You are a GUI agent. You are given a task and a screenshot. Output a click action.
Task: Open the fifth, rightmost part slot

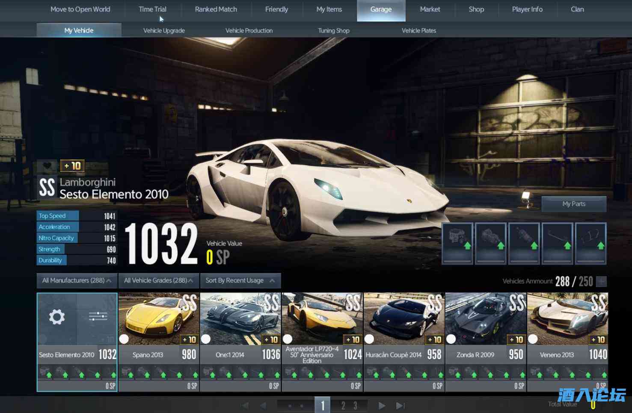tap(591, 243)
